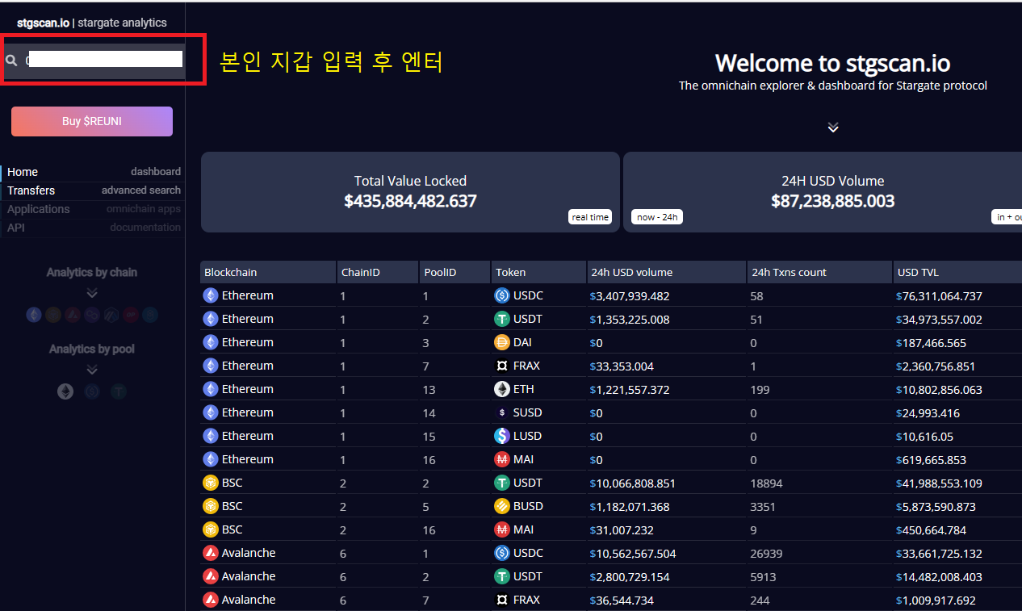
Task: Select Arbitrum in Analytics by chain
Action: pyautogui.click(x=111, y=315)
